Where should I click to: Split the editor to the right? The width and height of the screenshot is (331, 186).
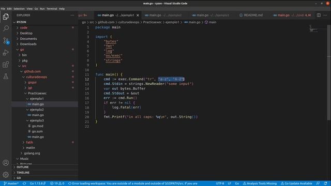319,15
